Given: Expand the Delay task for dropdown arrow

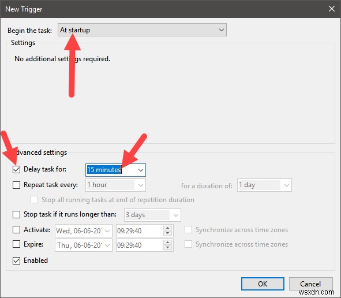Looking at the screenshot, I should tap(141, 170).
